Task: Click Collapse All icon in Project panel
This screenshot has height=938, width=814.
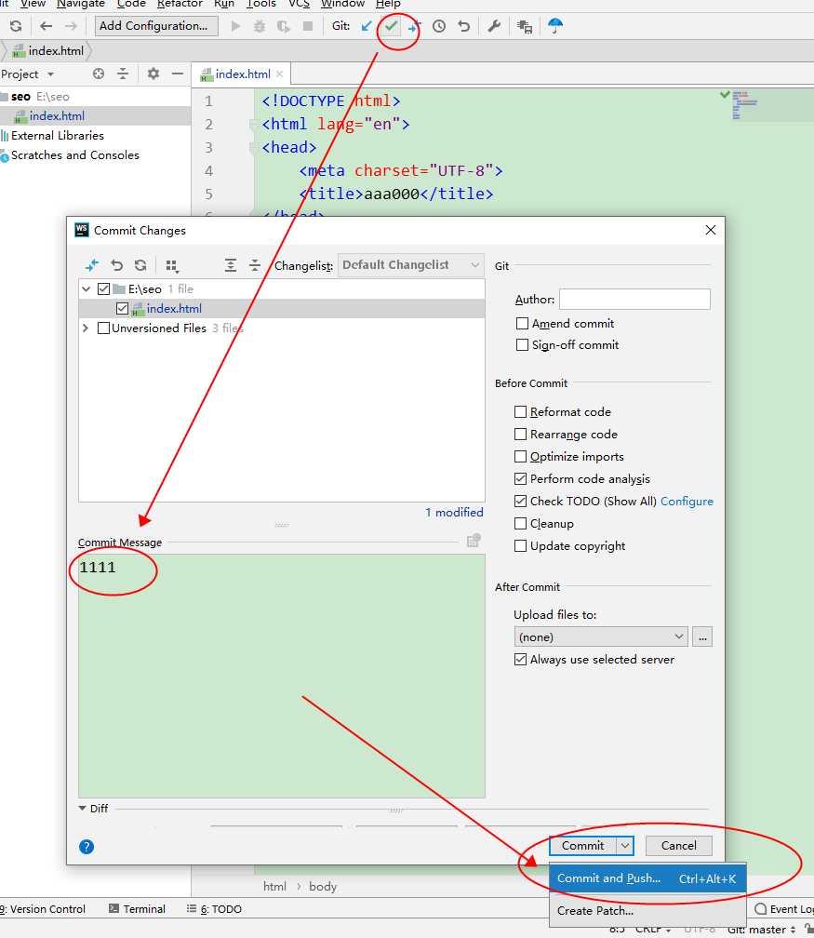Action: [x=123, y=74]
